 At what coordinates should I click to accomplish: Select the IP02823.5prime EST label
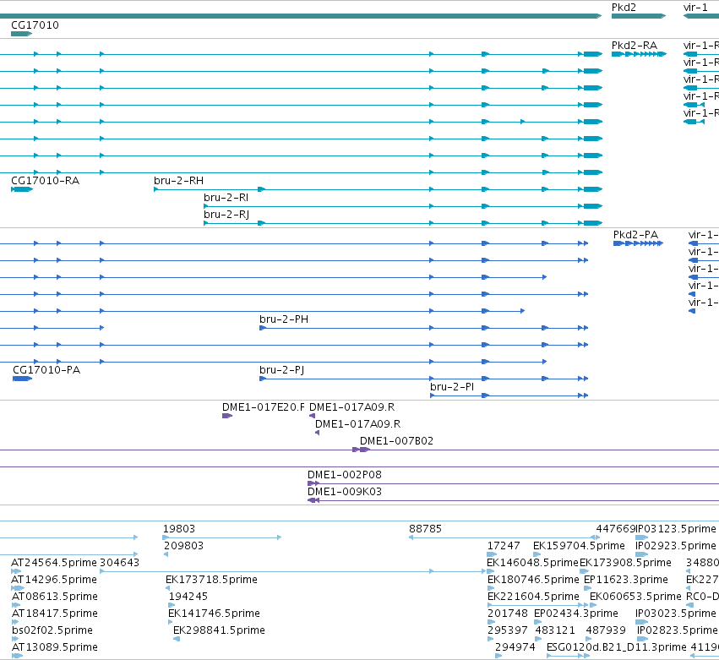point(678,630)
